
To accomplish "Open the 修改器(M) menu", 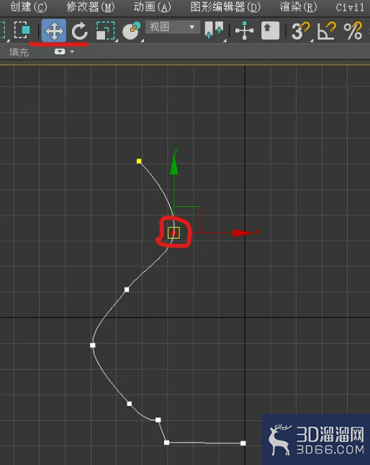I will tap(90, 6).
